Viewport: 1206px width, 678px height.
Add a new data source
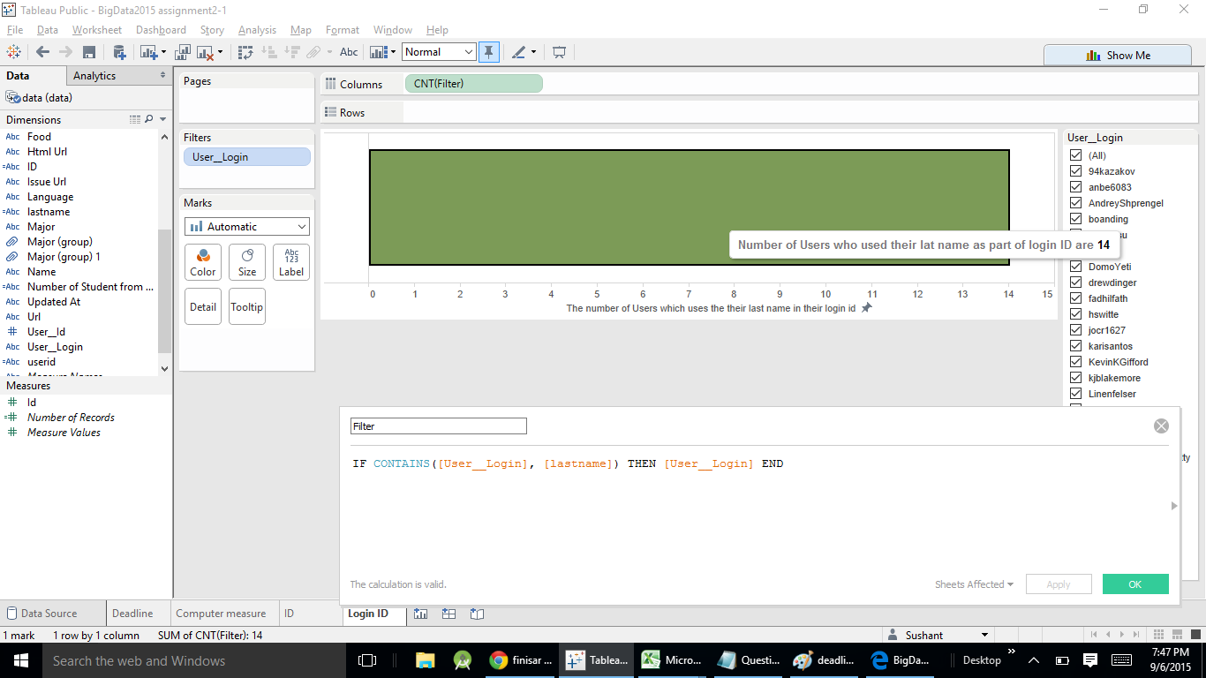117,52
